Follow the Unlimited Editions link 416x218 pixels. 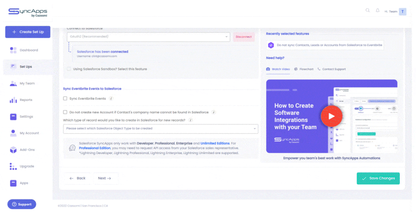click(215, 143)
